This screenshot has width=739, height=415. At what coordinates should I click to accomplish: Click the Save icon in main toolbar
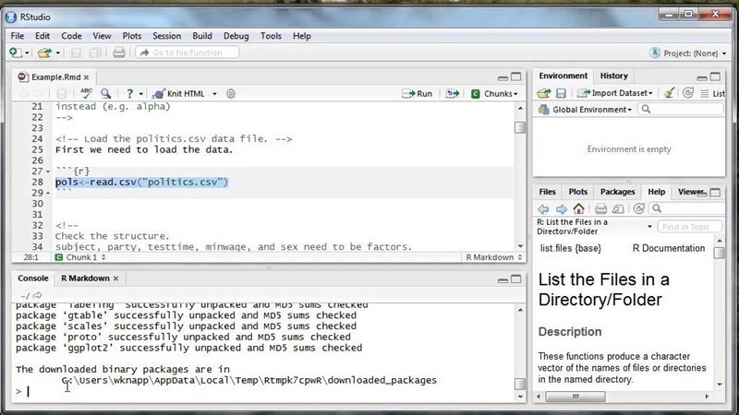pyautogui.click(x=76, y=53)
